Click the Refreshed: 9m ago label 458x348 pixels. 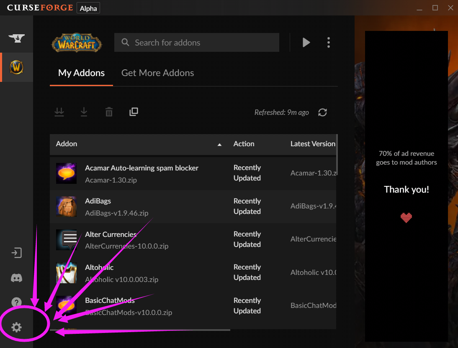[282, 112]
